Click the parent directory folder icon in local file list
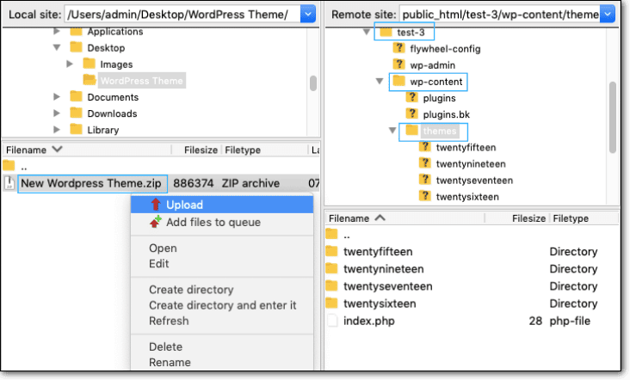 pos(9,165)
